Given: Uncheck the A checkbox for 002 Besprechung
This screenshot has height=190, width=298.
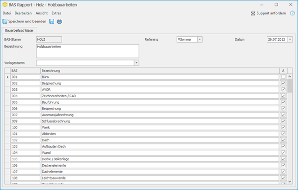Looking at the screenshot, I should (284, 83).
